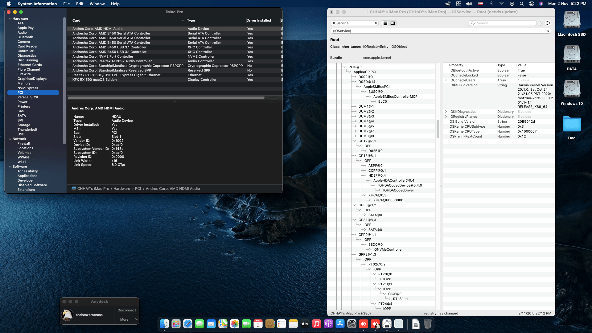Open the Window menu
Screen dimensions: 592x333
97,4
